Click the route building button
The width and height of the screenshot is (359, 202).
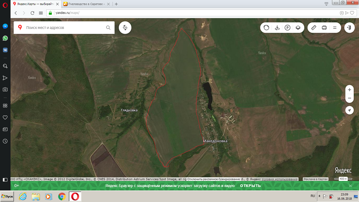(x=125, y=28)
